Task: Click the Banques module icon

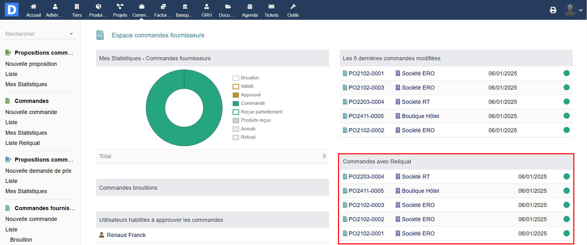Action: (x=185, y=7)
